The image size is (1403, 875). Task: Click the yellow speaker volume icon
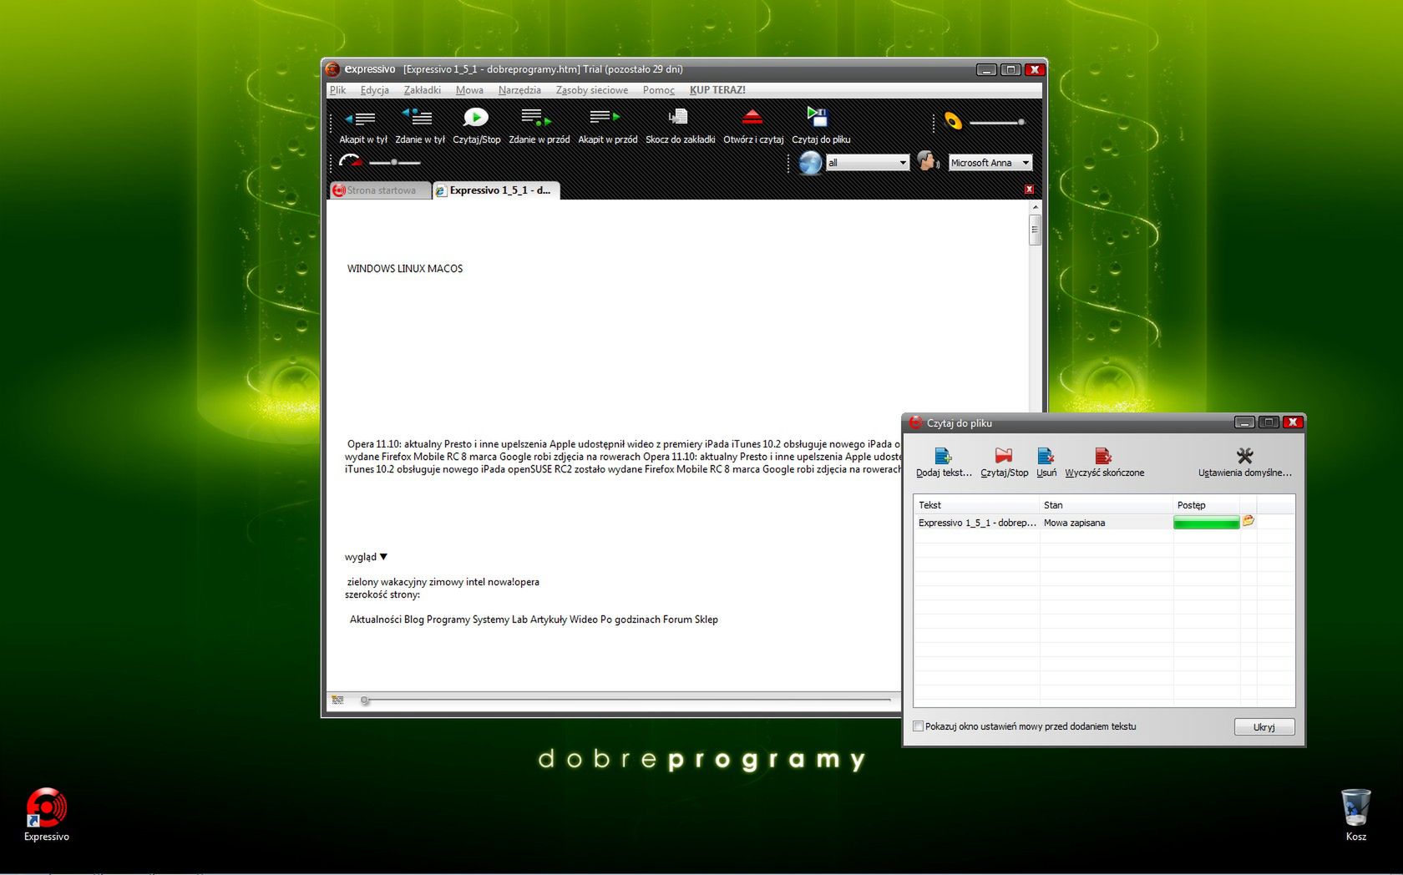(953, 121)
